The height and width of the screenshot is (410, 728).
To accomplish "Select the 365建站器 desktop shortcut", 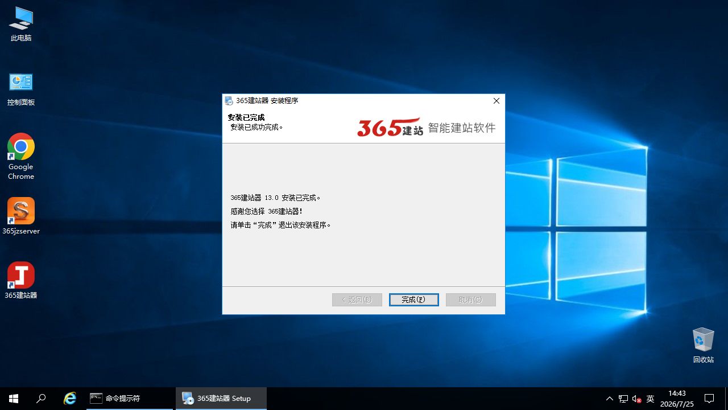I will (21, 281).
